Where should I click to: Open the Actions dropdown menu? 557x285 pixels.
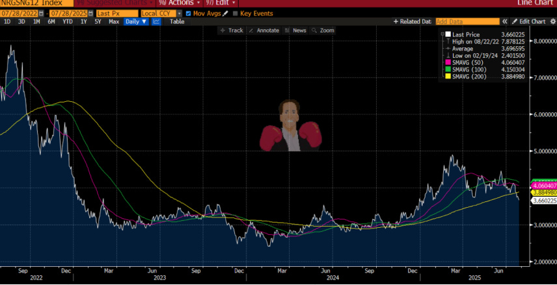click(180, 3)
